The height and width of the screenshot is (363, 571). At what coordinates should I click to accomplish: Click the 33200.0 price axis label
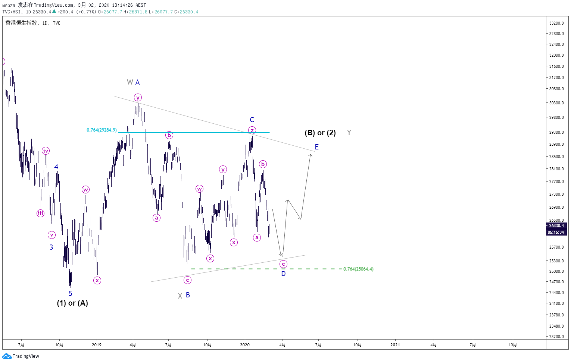pos(556,23)
